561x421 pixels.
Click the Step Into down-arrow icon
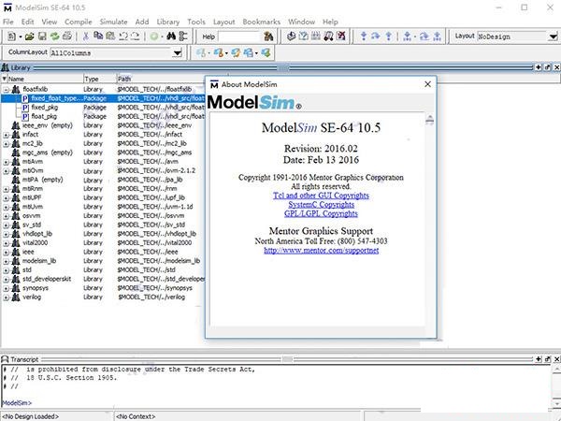[x=364, y=36]
